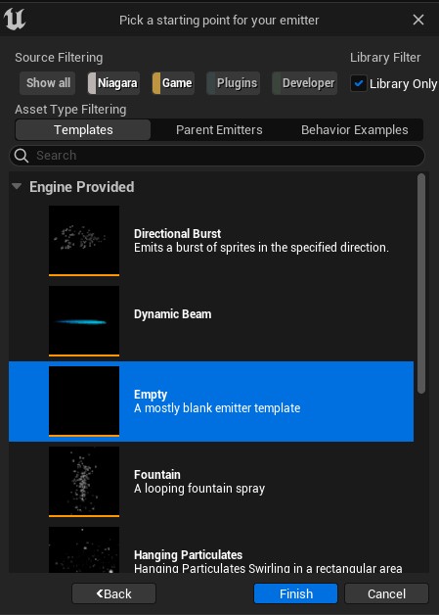Image resolution: width=439 pixels, height=615 pixels.
Task: Switch to the Parent Emitters tab
Action: 219,130
